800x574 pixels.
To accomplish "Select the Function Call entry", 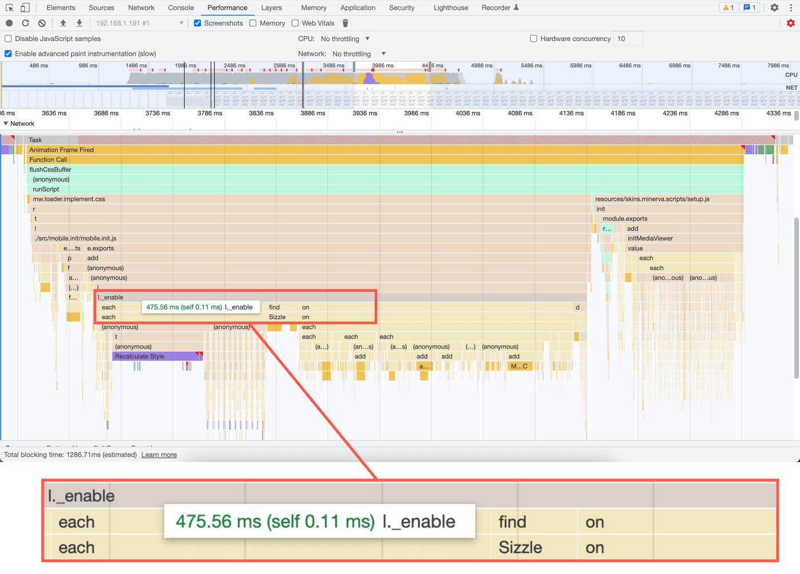I will [x=385, y=159].
